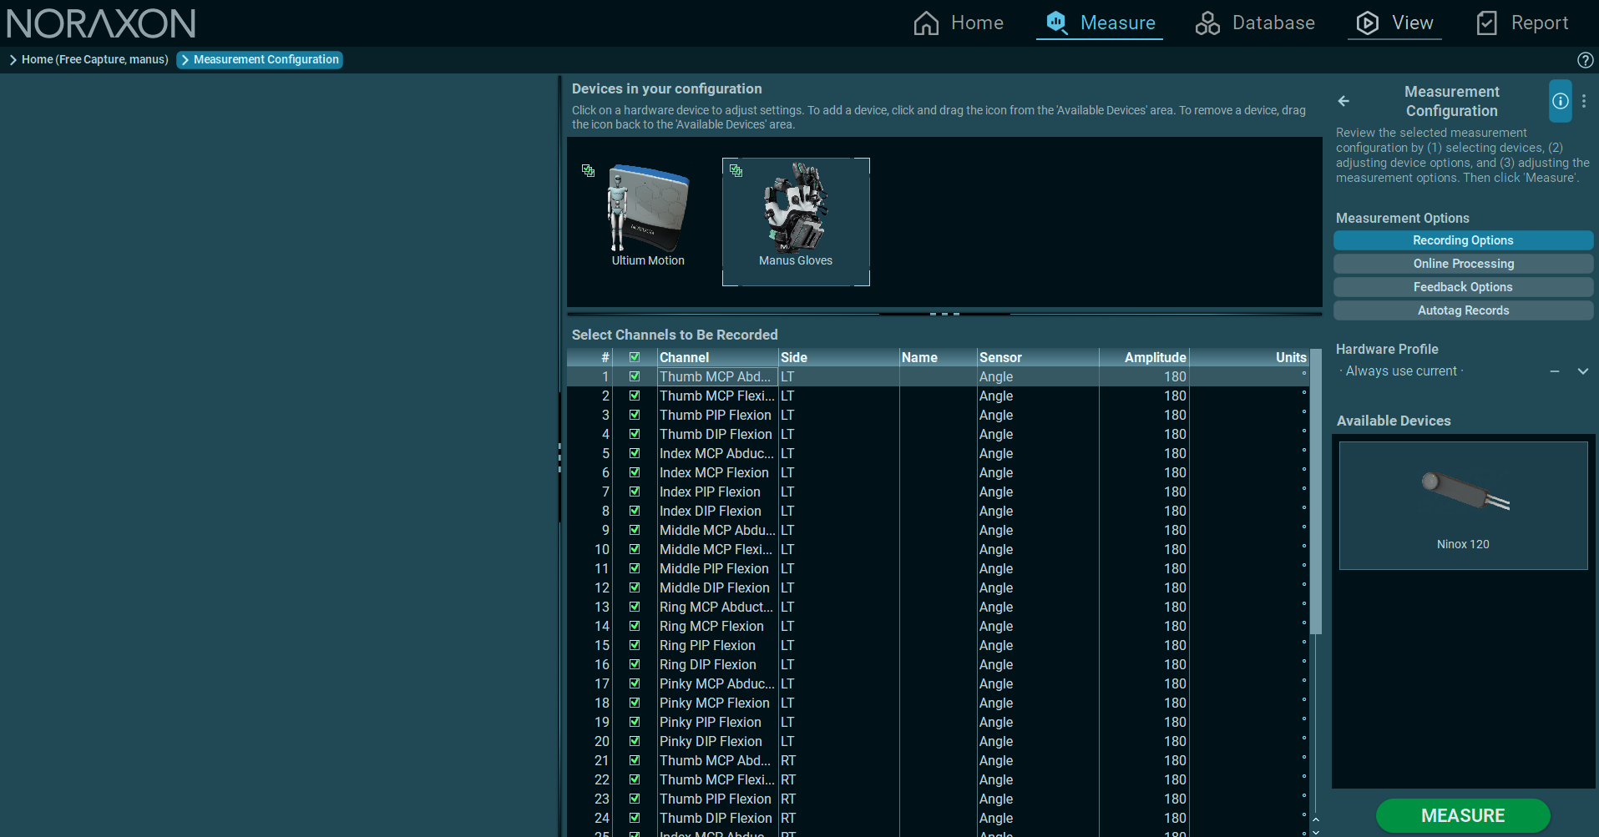Uncheck channel 16 Ring DIP Flexion
The height and width of the screenshot is (837, 1599).
click(x=635, y=664)
